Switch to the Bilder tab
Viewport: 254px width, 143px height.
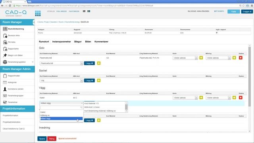pos(88,42)
